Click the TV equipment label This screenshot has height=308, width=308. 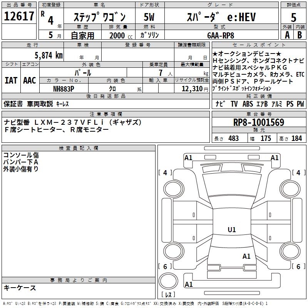234,104
